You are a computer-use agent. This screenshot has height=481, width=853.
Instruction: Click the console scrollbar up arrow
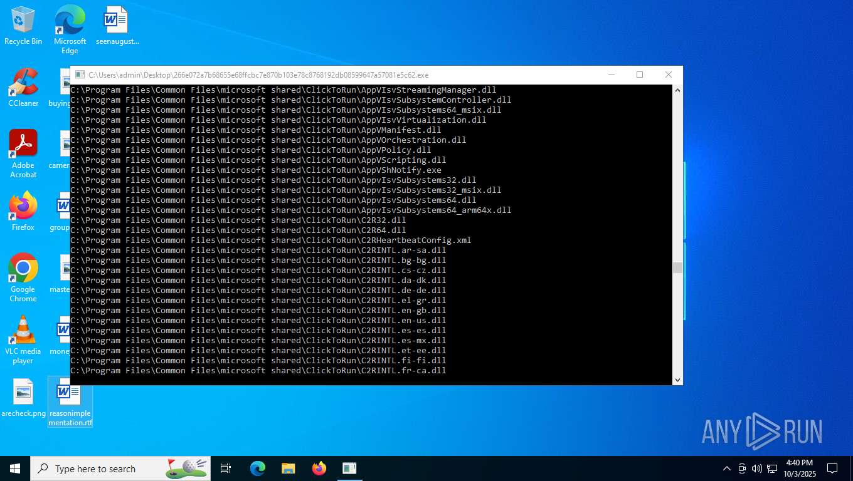coord(677,90)
